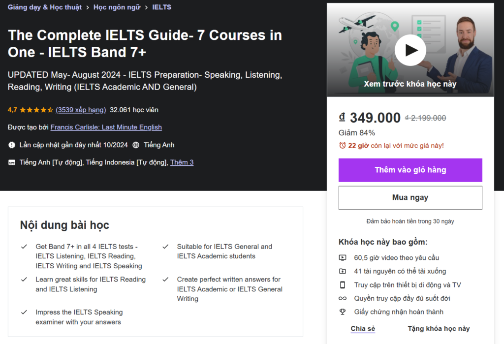Open the IELTS breadcrumb category
The image size is (504, 344).
coord(162,7)
